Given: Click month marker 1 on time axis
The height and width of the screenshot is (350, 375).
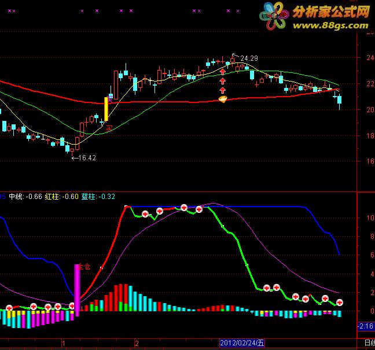Looking at the screenshot, I should [x=64, y=344].
